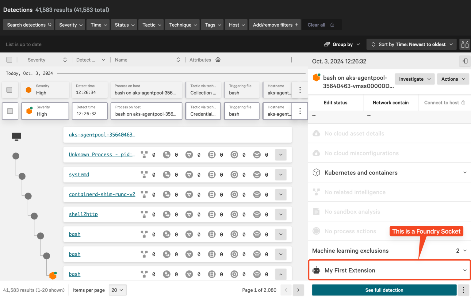Viewport: 471px width, 298px height.
Task: Open the Severity filter dropdown
Action: click(x=70, y=25)
